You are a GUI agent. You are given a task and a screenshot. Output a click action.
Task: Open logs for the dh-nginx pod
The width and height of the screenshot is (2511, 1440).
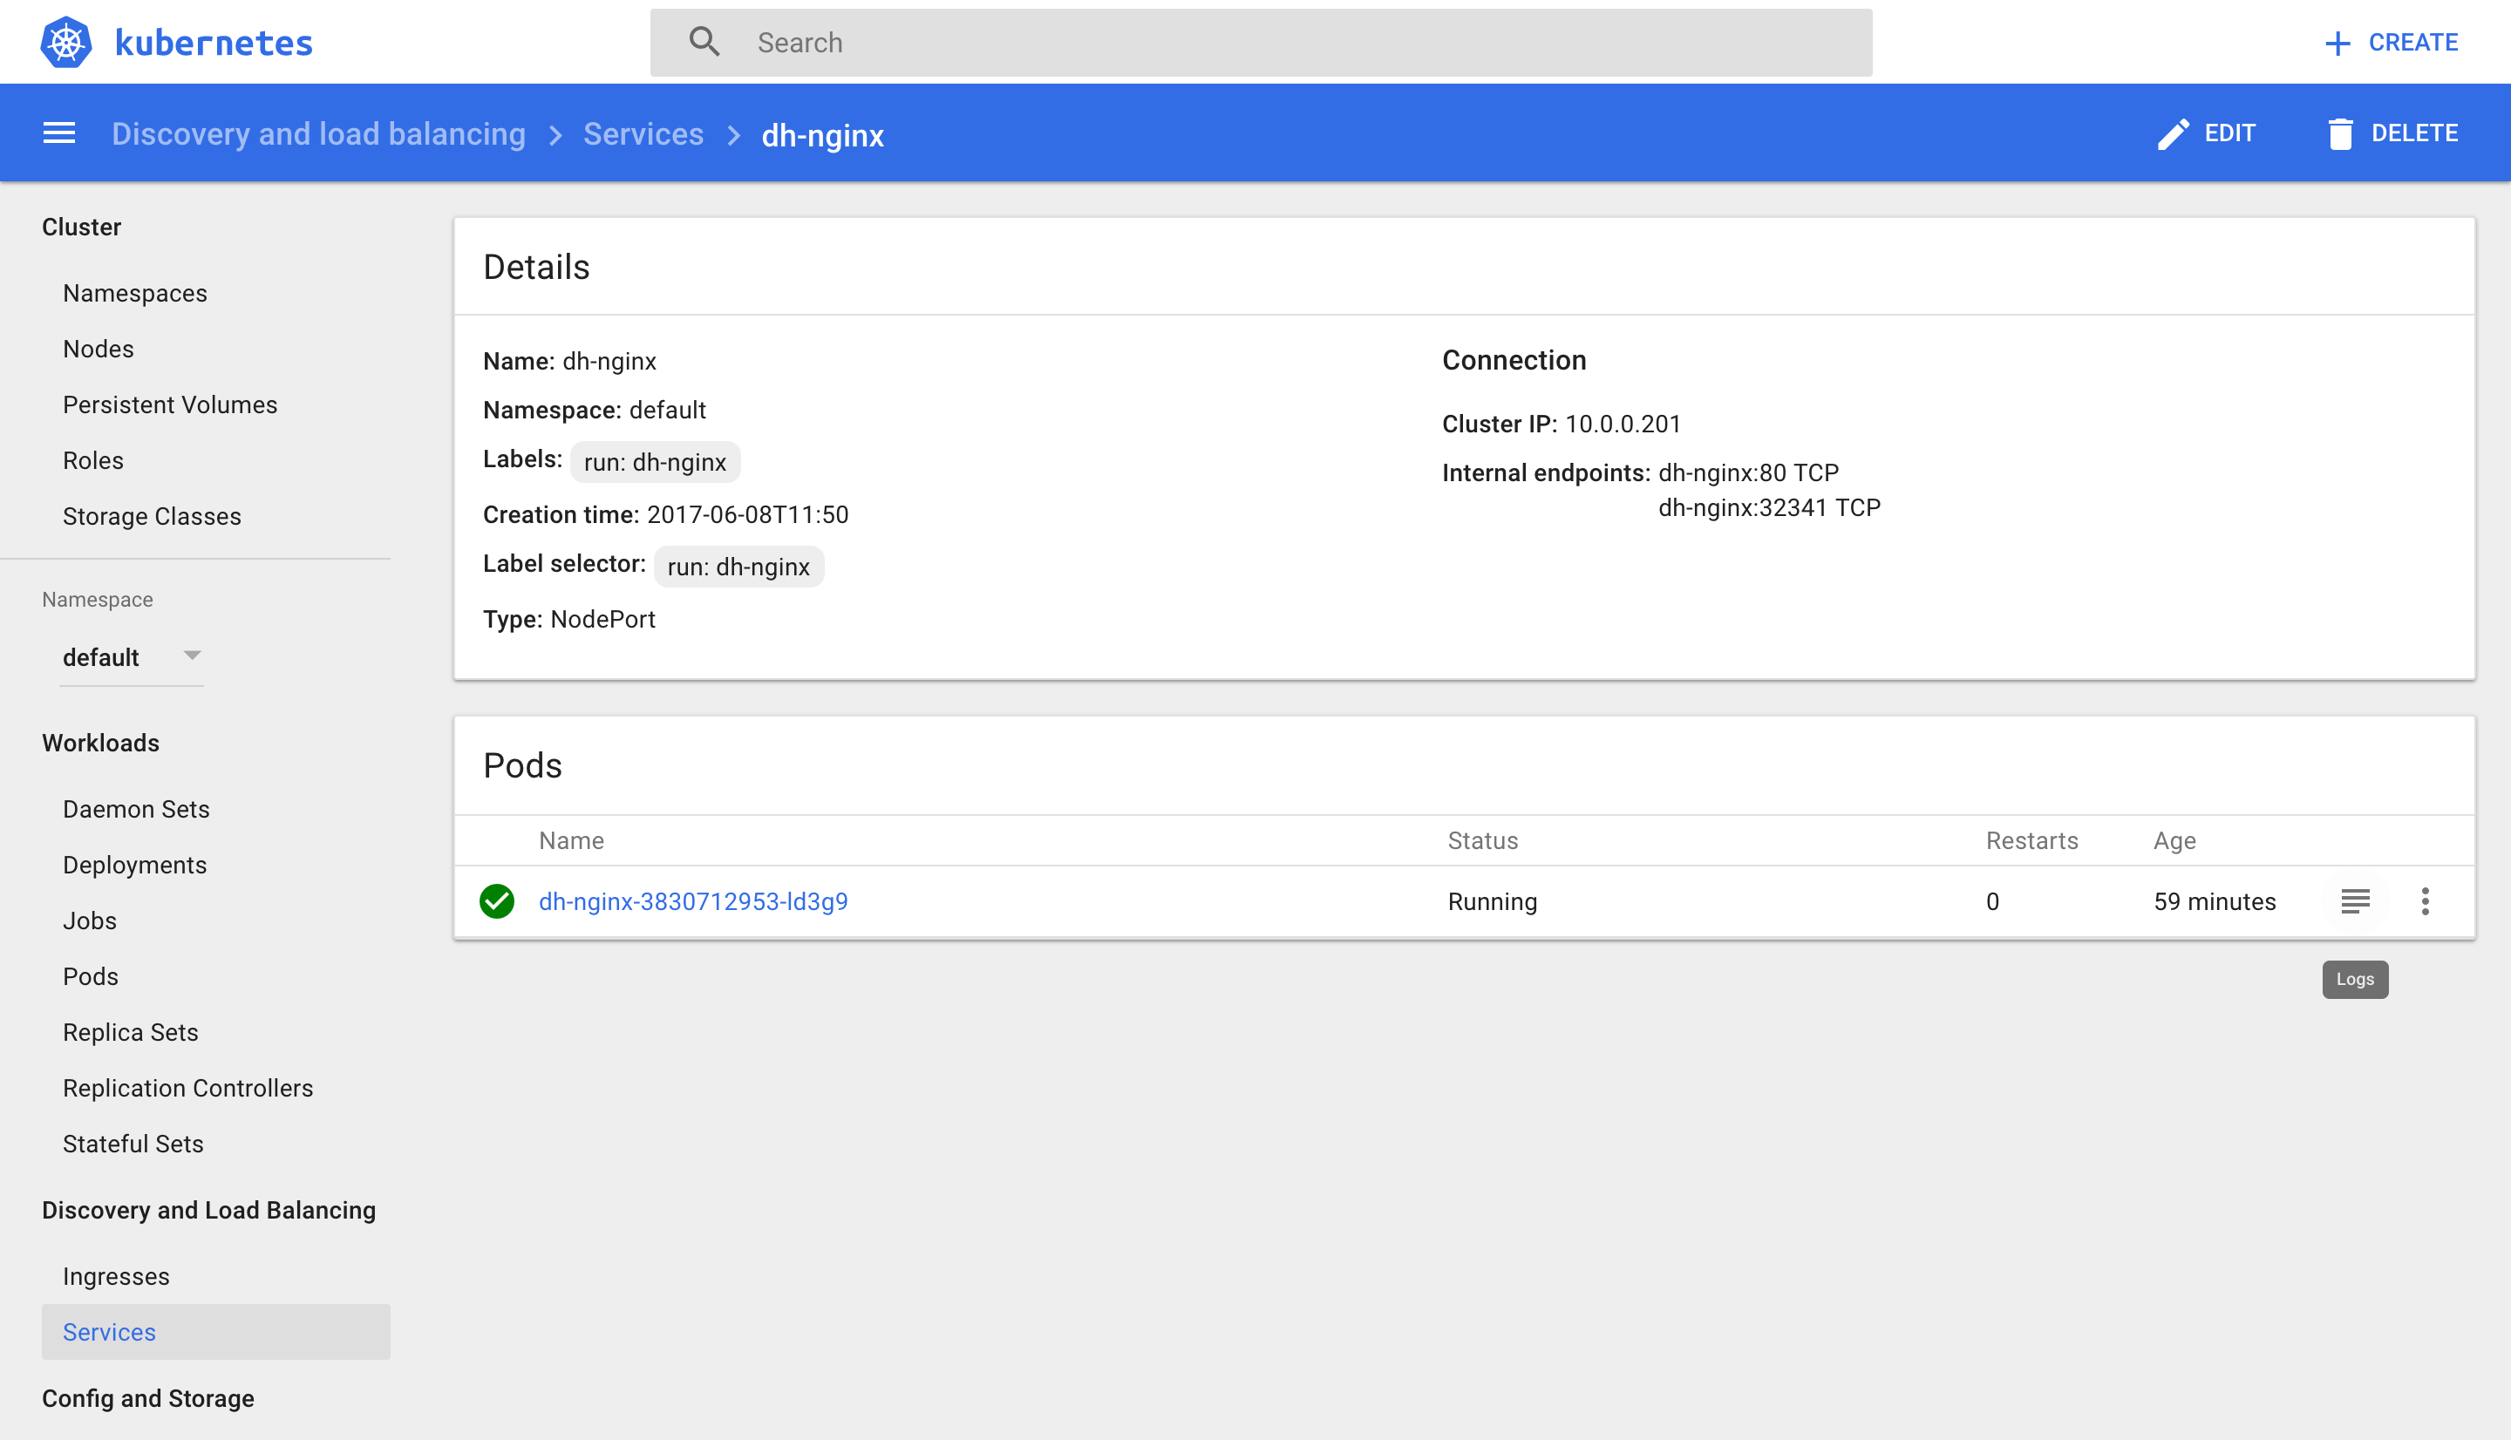click(x=2355, y=901)
